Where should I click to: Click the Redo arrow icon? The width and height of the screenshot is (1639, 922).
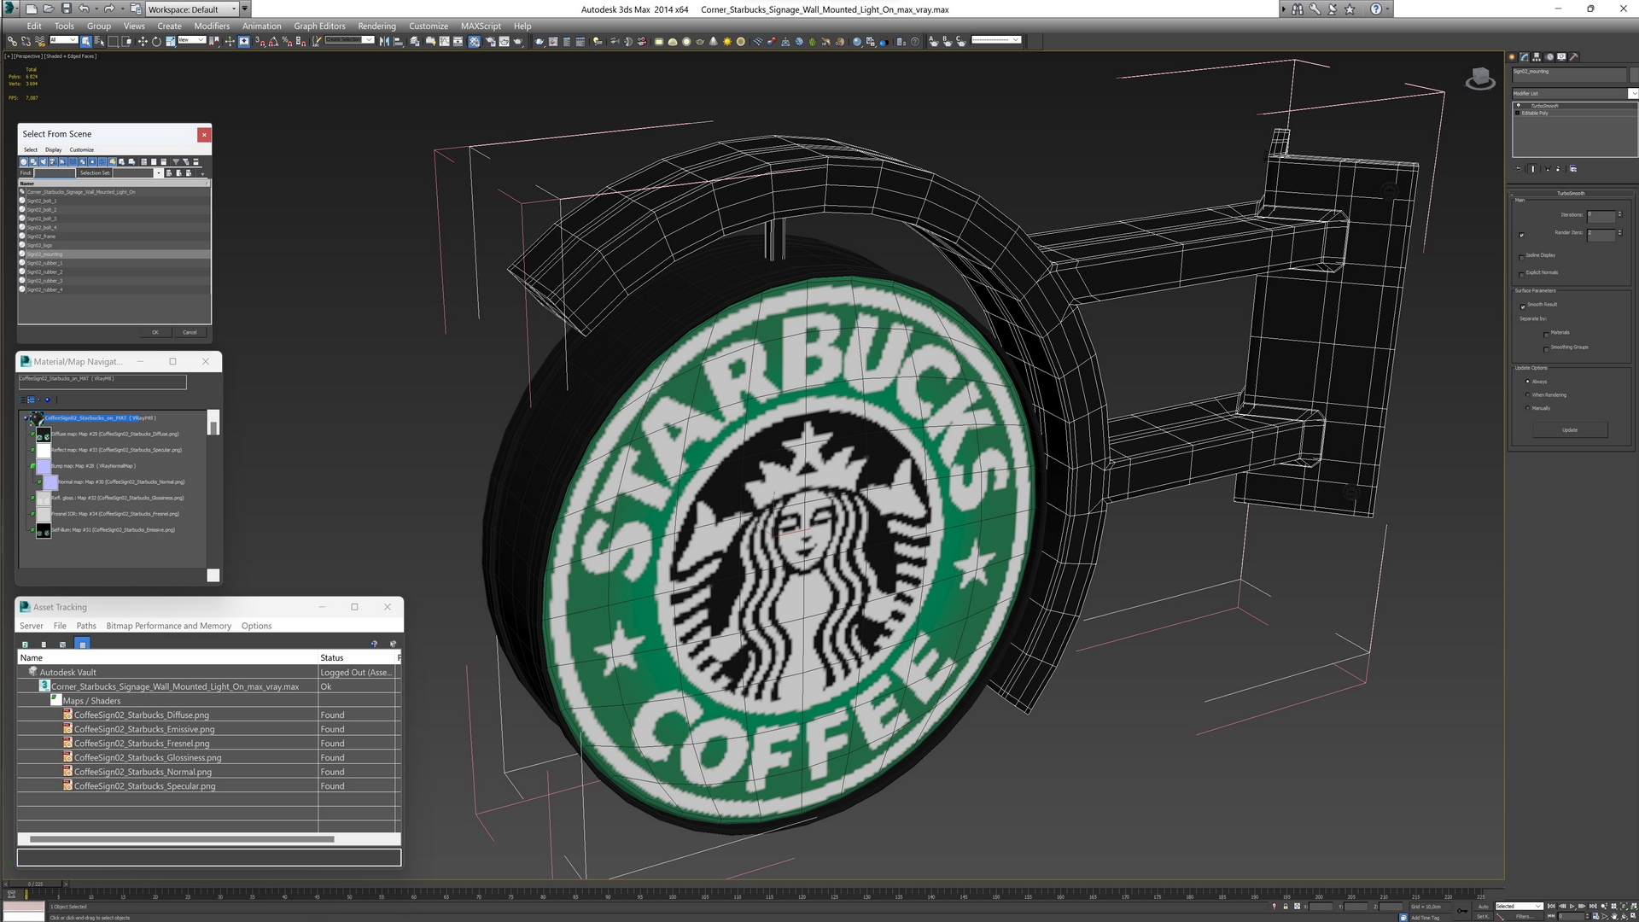click(x=108, y=9)
